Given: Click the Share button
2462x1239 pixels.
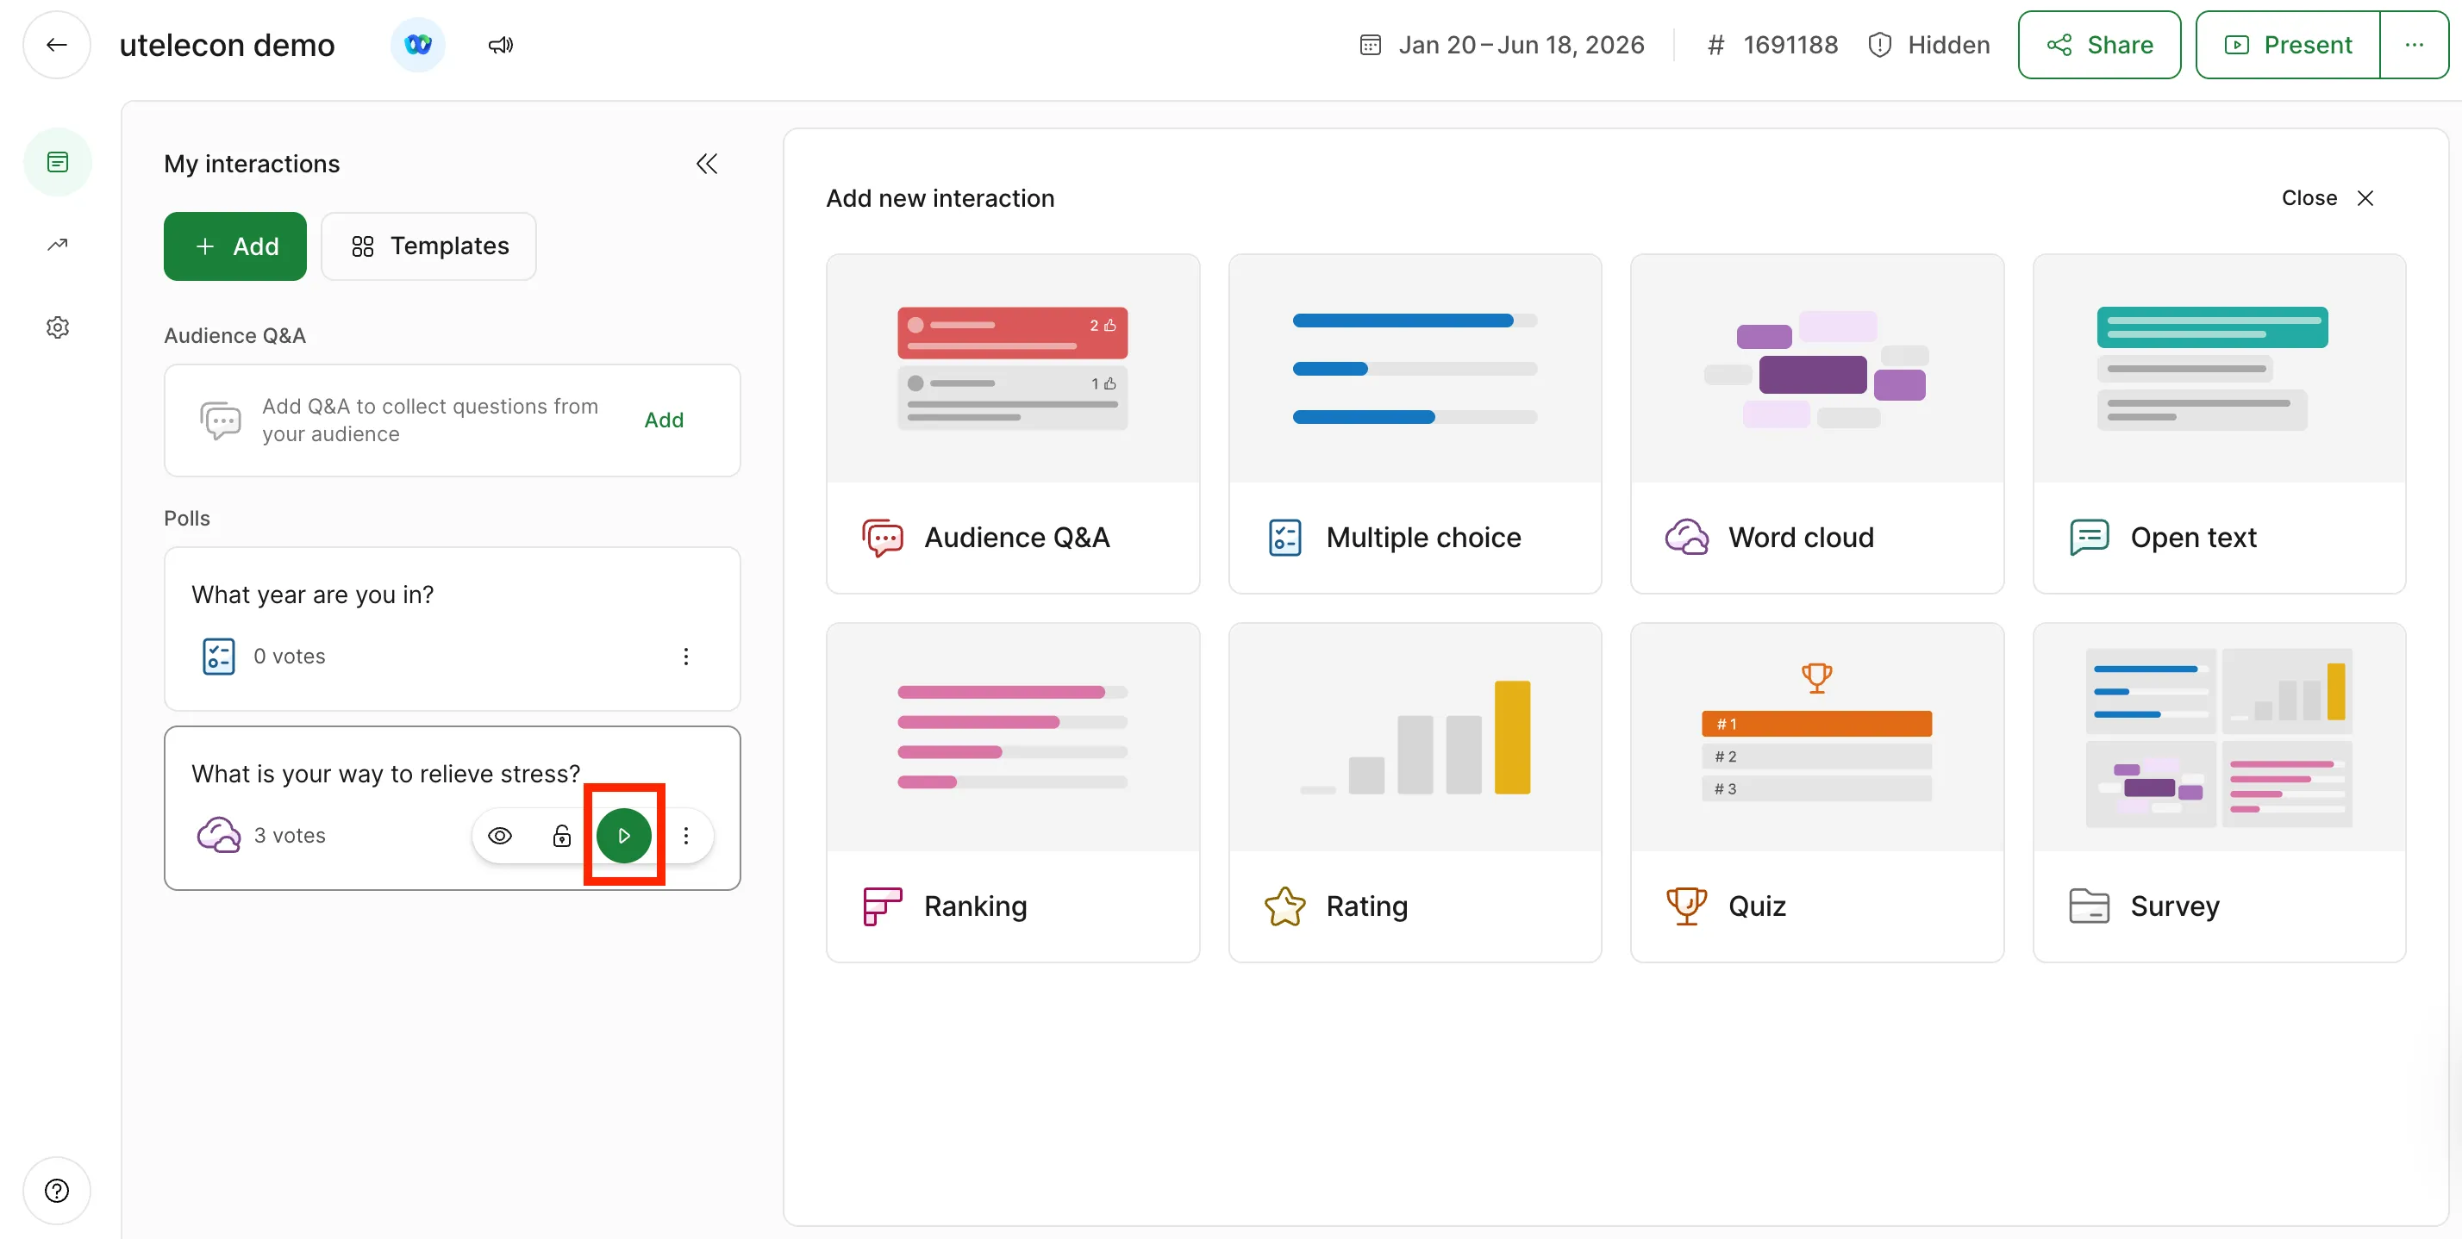Looking at the screenshot, I should click(x=2099, y=45).
